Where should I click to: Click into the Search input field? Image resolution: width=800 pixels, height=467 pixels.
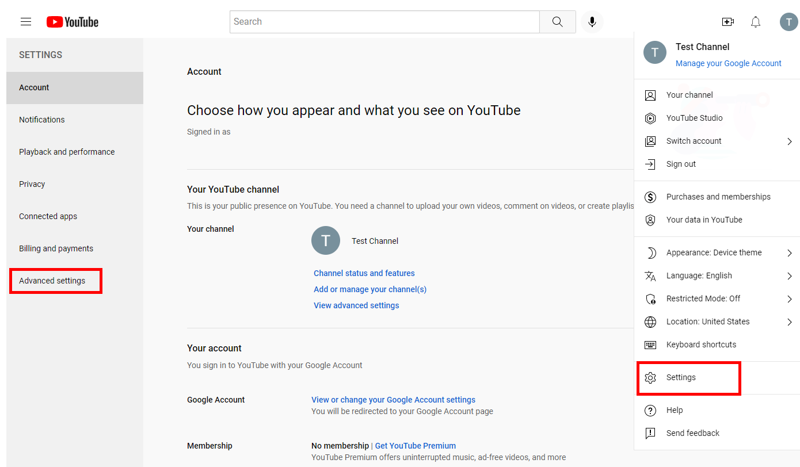click(384, 22)
